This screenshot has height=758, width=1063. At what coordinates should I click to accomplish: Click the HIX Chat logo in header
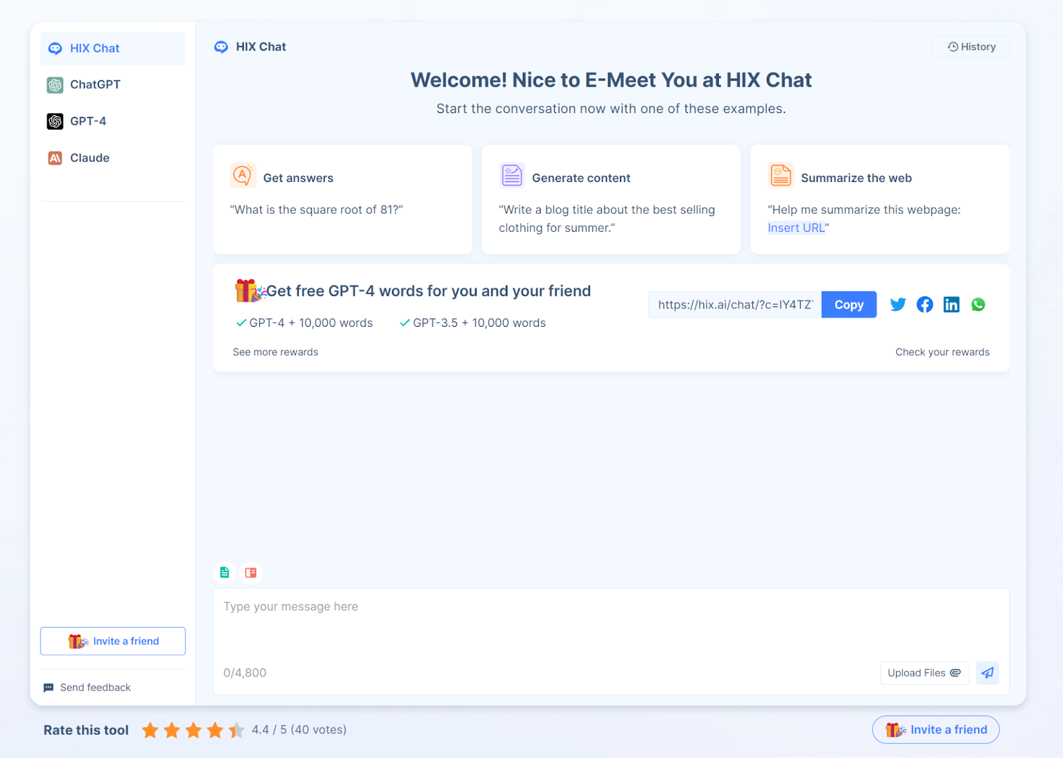221,47
